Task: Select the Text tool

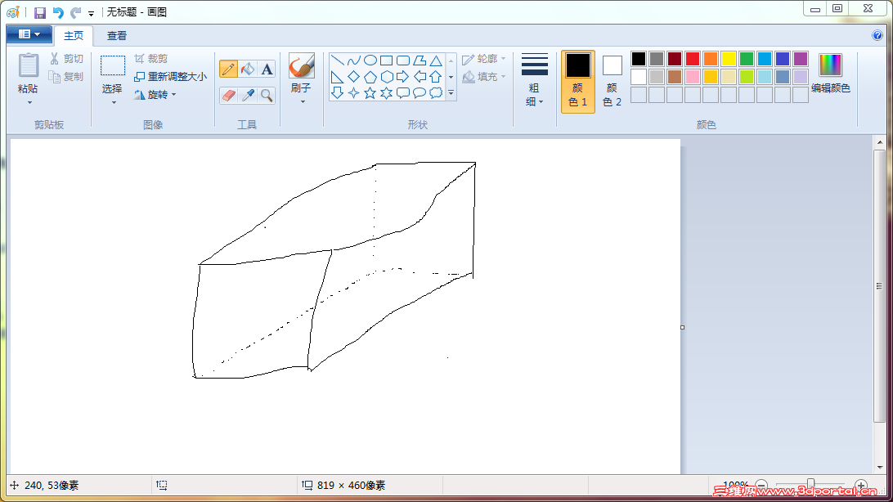Action: click(267, 69)
